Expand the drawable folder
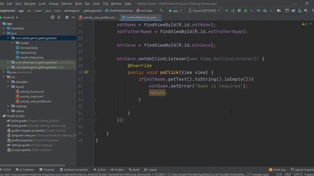314x176 pixels. (8, 82)
